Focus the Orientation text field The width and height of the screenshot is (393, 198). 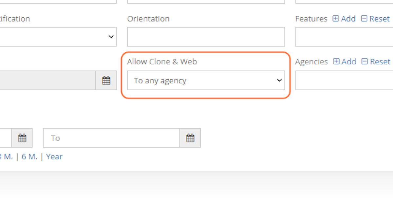(206, 37)
